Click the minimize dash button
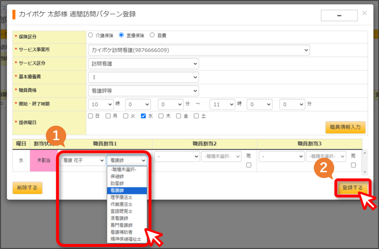 click(x=339, y=15)
